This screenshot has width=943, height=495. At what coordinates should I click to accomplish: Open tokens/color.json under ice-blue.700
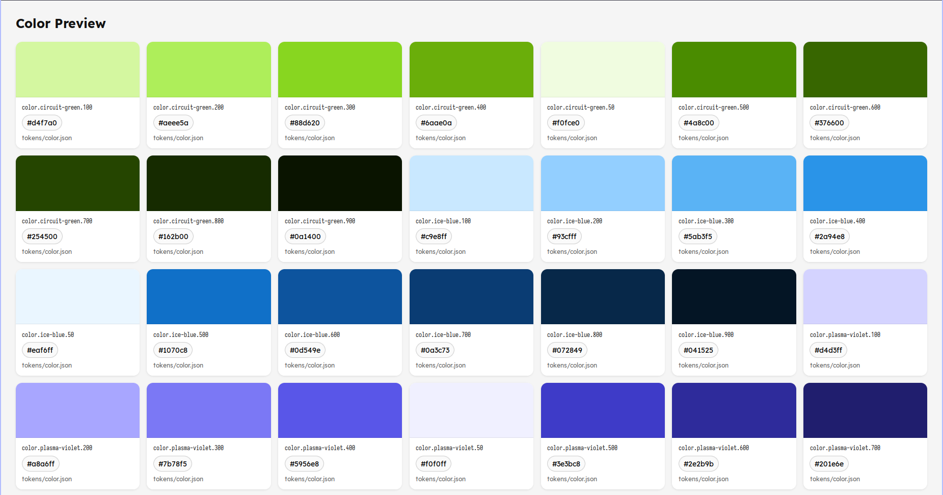441,366
